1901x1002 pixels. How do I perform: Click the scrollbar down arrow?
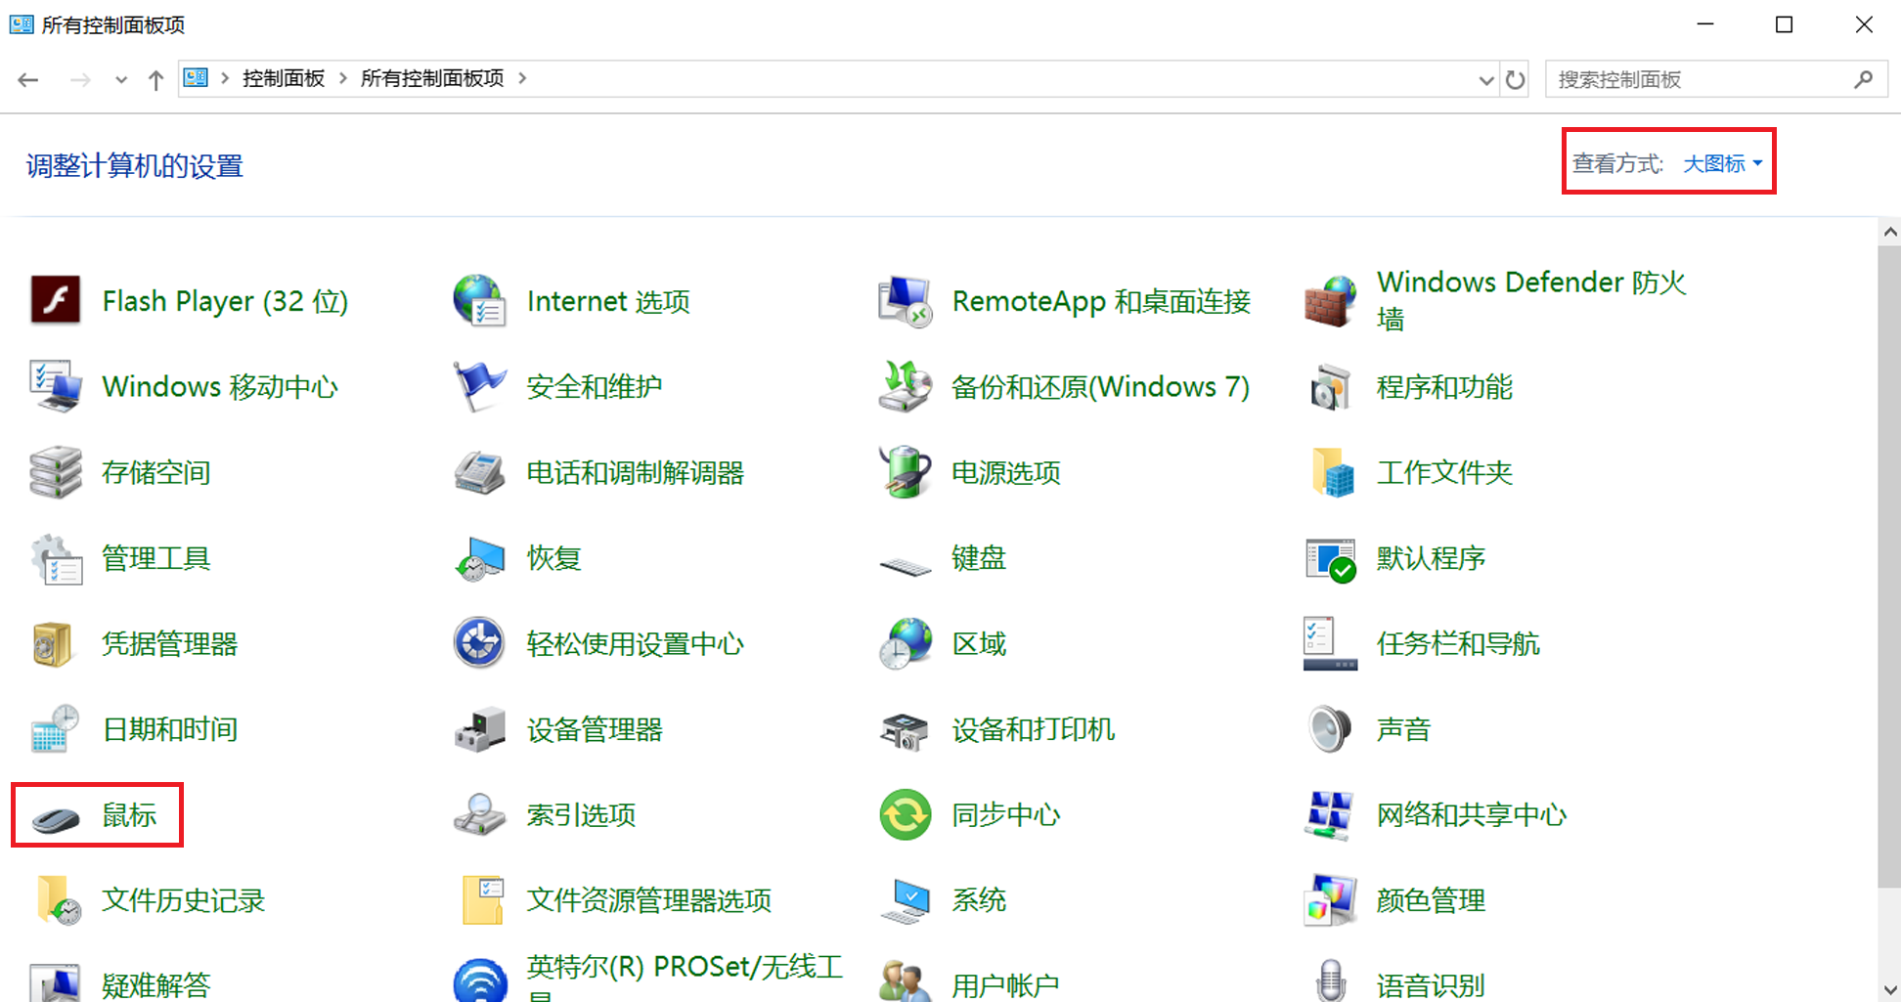[x=1889, y=989]
